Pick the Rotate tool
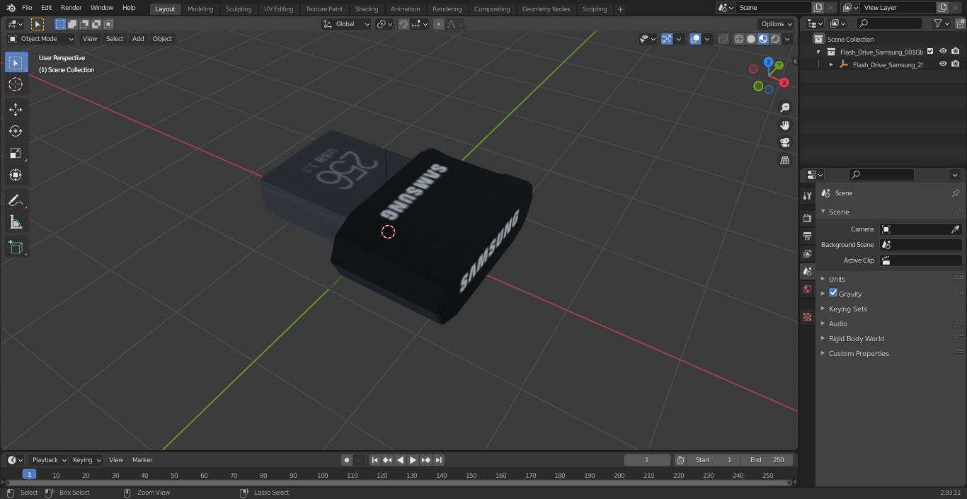The width and height of the screenshot is (967, 499). click(x=16, y=131)
